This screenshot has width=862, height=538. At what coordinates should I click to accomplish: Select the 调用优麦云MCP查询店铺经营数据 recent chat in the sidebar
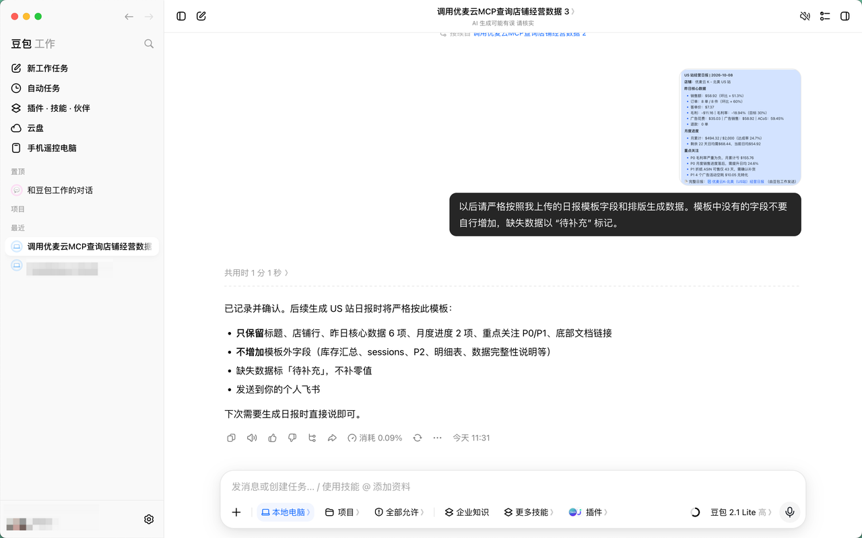[82, 246]
